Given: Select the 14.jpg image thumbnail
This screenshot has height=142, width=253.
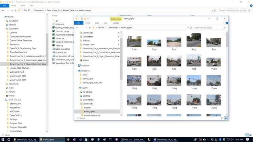Looking at the screenshot, I should [x=194, y=80].
